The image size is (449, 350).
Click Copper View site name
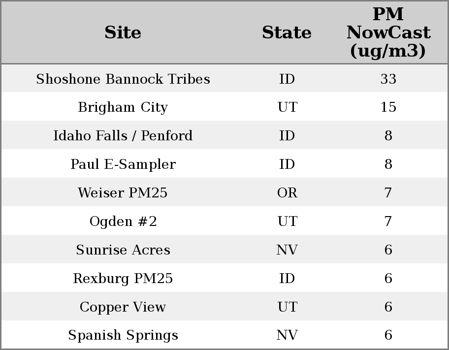123,307
